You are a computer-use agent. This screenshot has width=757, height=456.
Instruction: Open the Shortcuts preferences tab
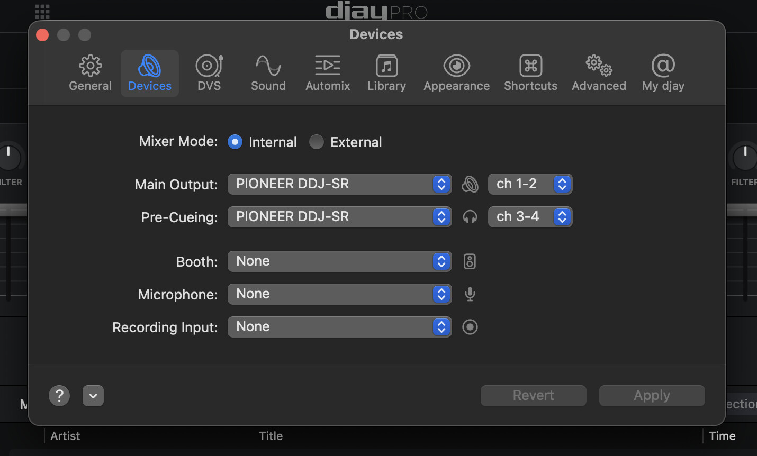(530, 73)
